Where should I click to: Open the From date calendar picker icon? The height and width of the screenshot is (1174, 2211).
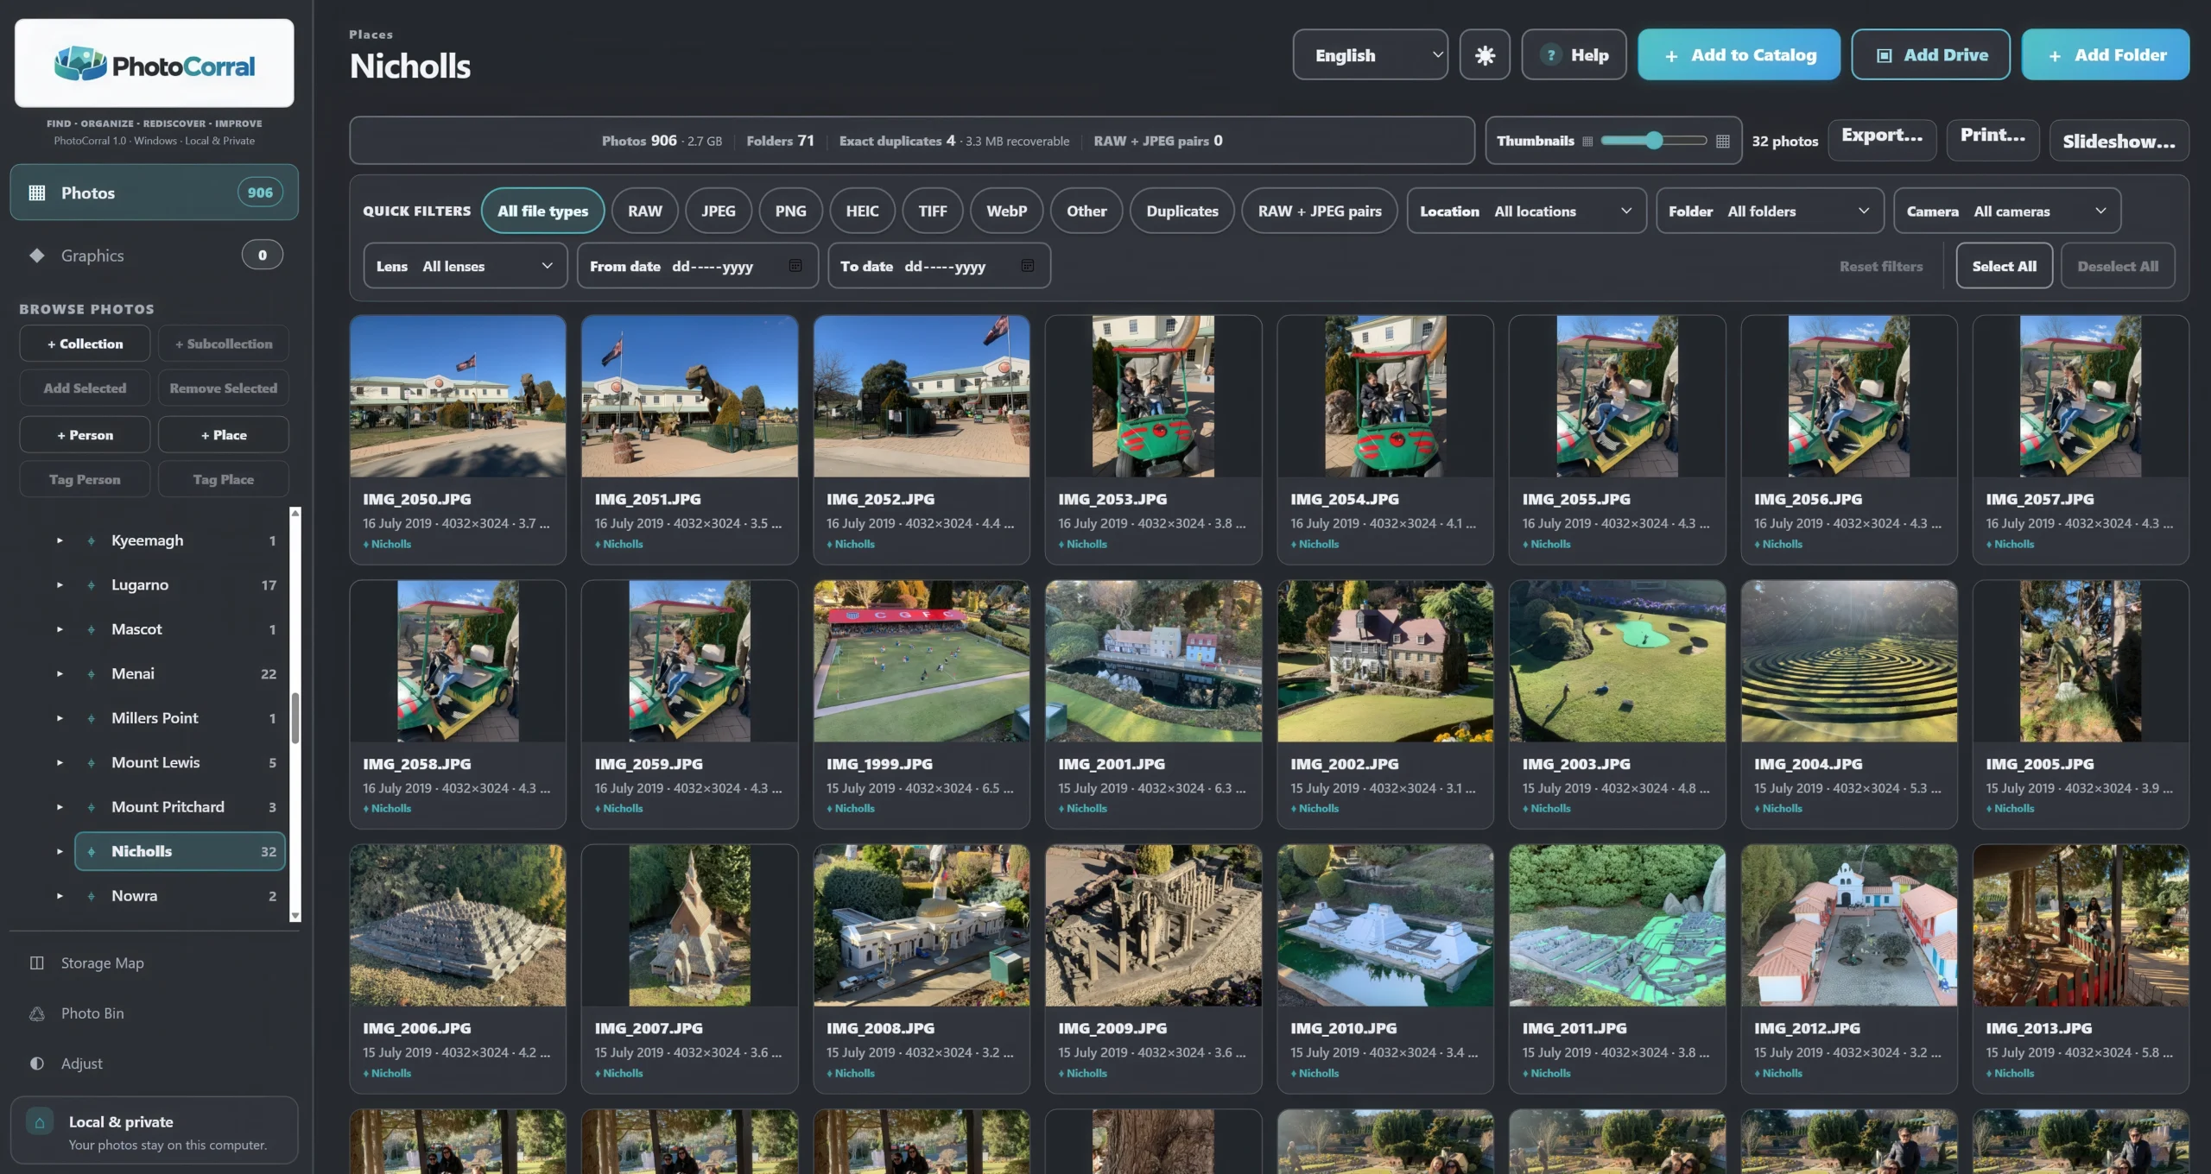pos(795,266)
